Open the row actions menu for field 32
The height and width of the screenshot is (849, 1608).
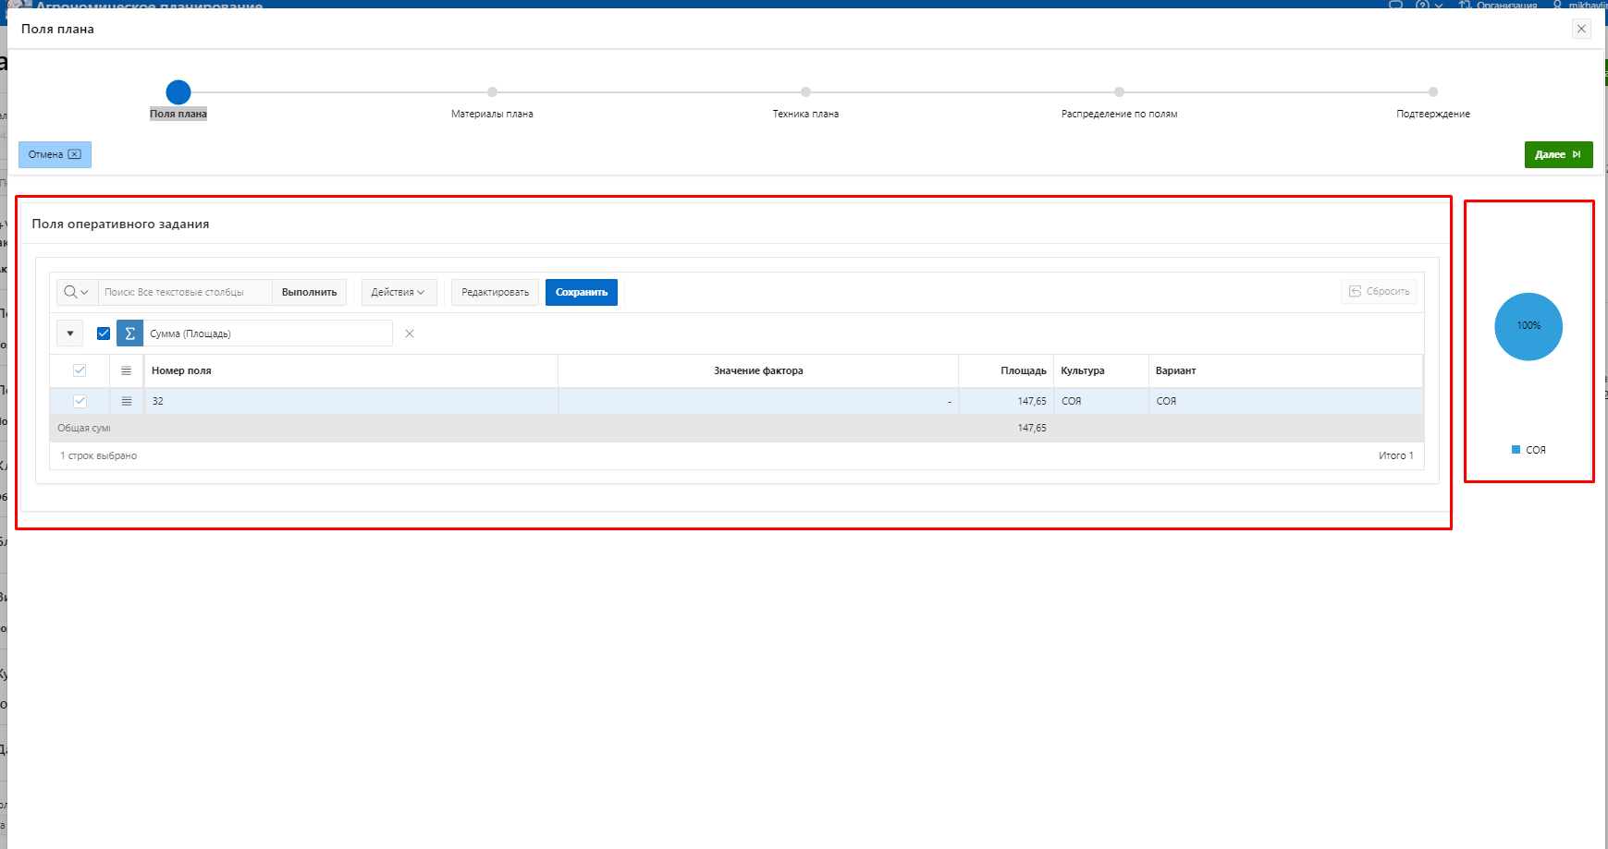click(x=127, y=401)
